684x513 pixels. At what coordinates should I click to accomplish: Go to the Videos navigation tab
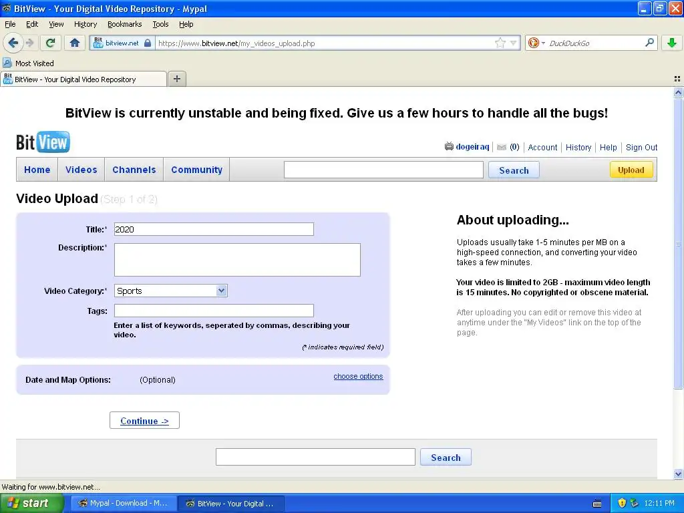click(x=81, y=170)
